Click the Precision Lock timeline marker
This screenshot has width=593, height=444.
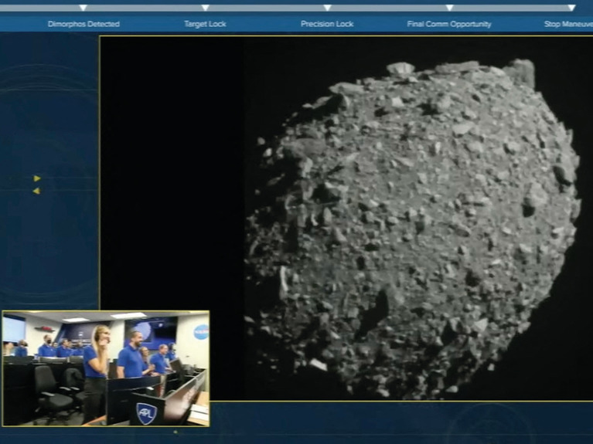pyautogui.click(x=328, y=8)
